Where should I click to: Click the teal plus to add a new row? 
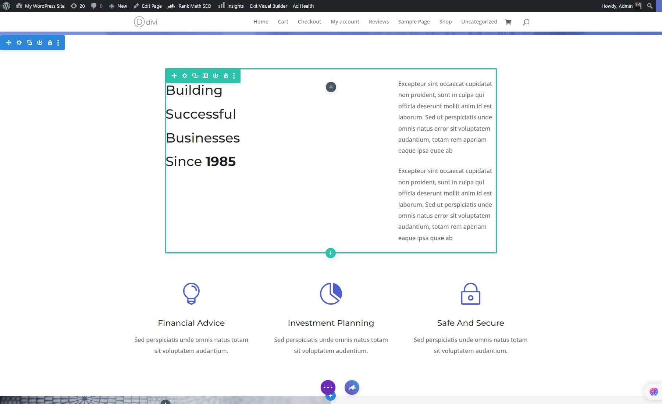point(330,253)
